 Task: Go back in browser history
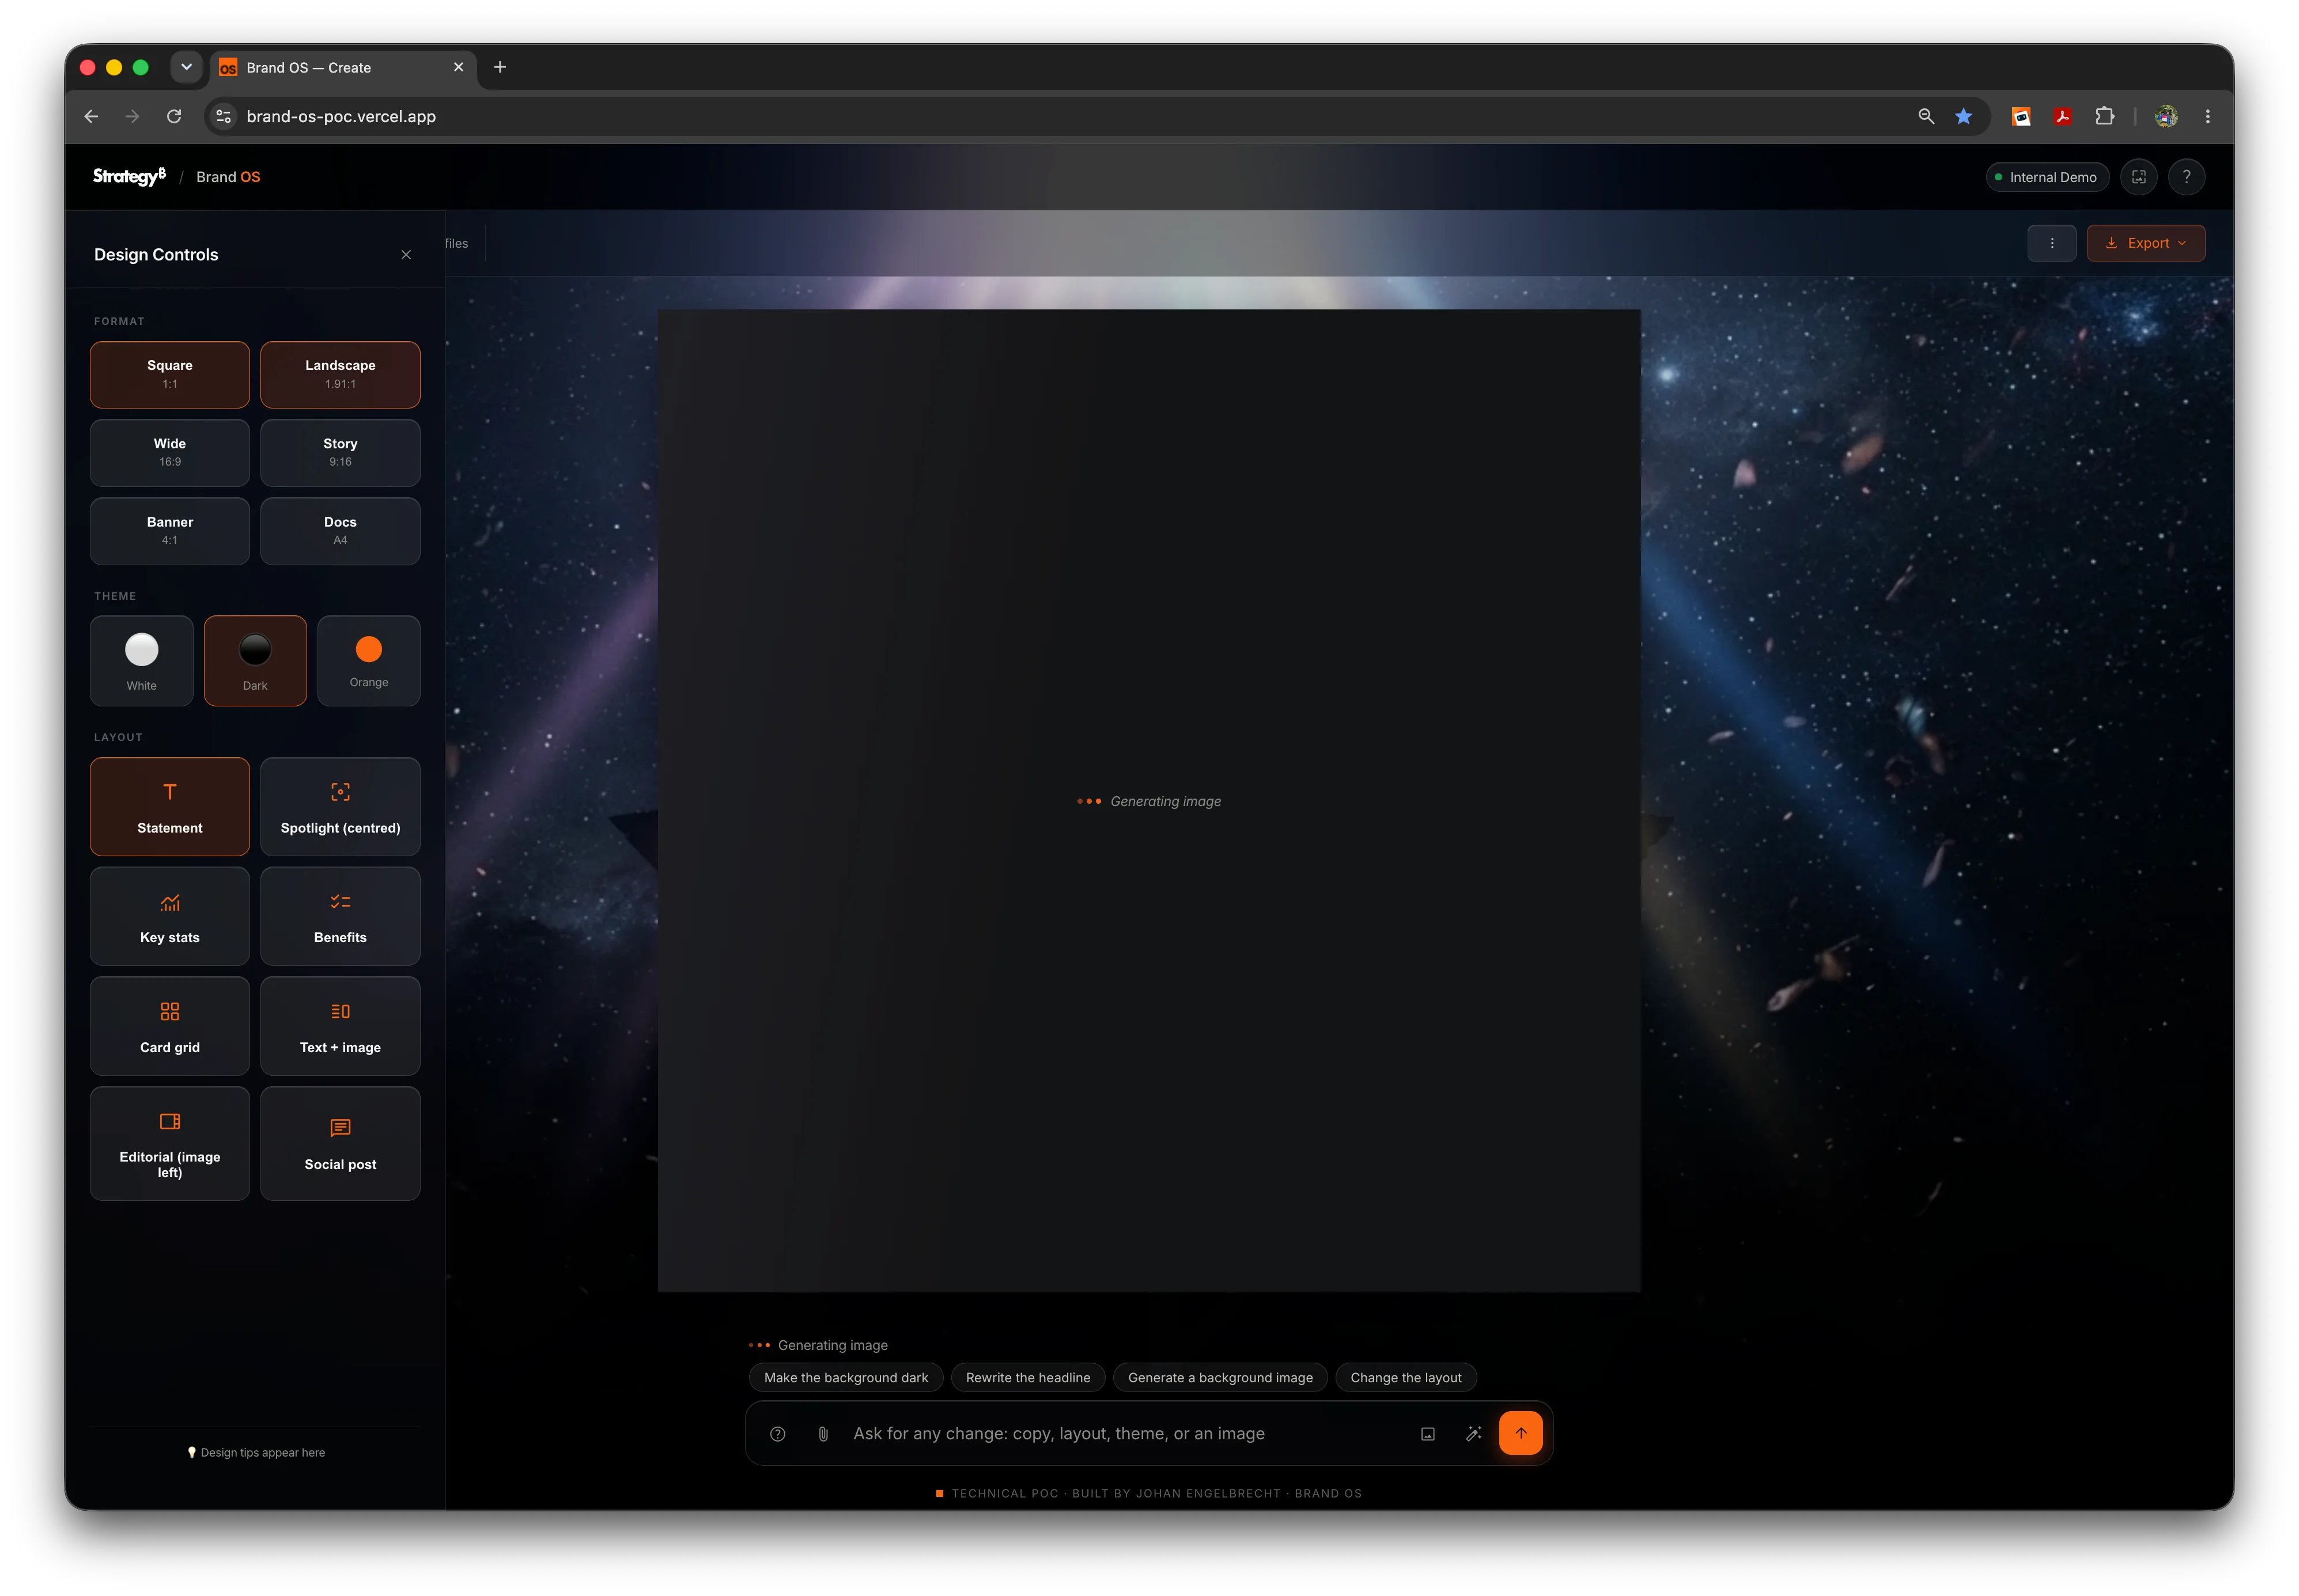[x=91, y=116]
